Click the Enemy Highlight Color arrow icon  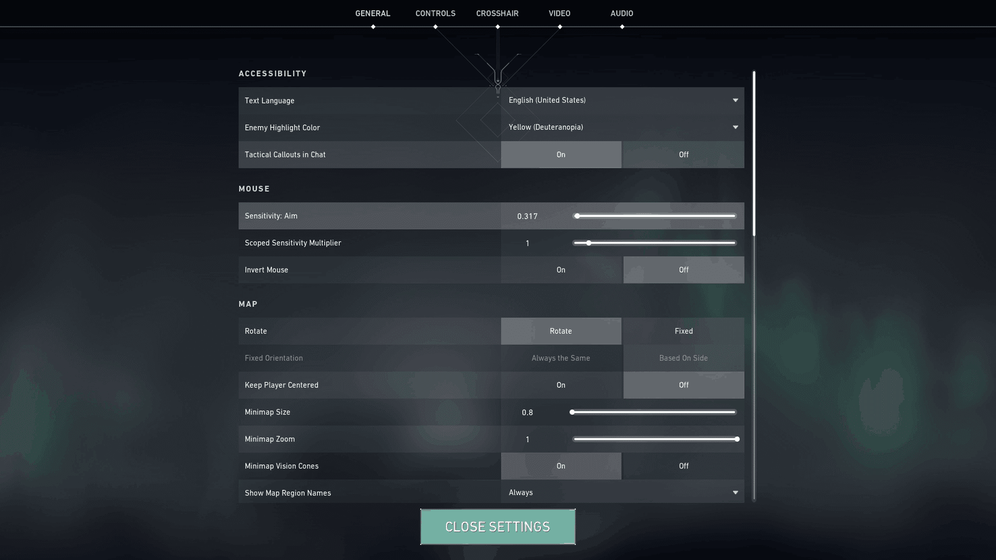click(735, 127)
